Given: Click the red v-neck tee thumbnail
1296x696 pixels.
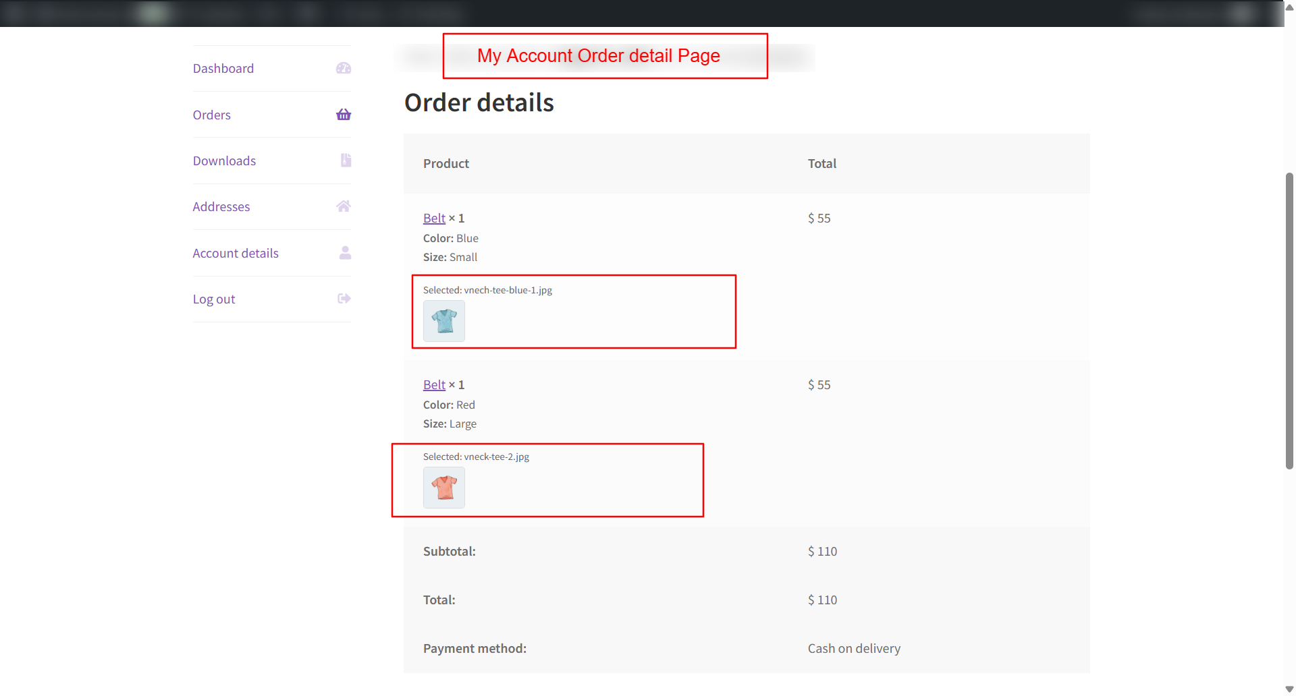Looking at the screenshot, I should [444, 488].
